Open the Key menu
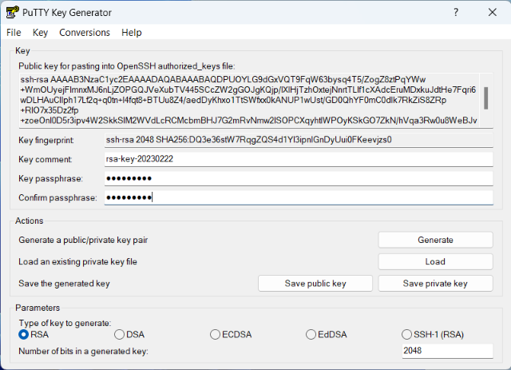This screenshot has height=370, width=511. (41, 33)
